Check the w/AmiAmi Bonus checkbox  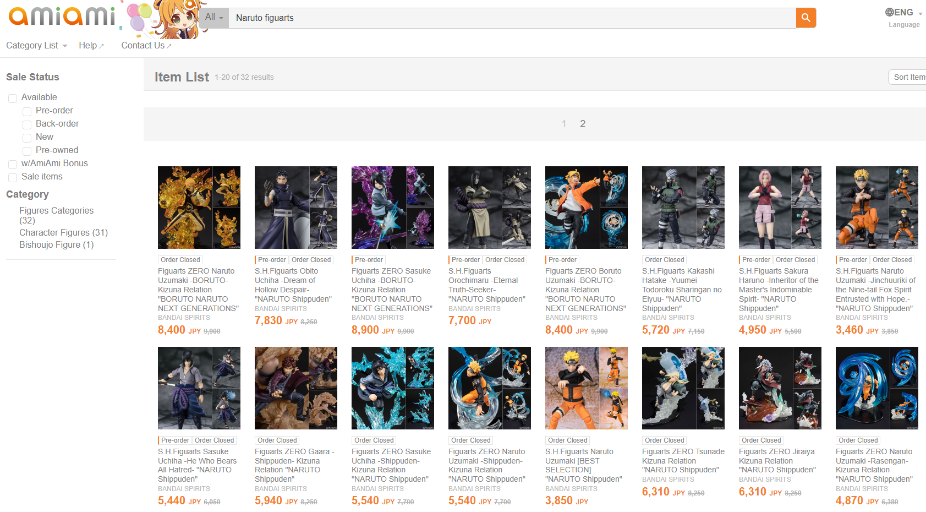13,164
